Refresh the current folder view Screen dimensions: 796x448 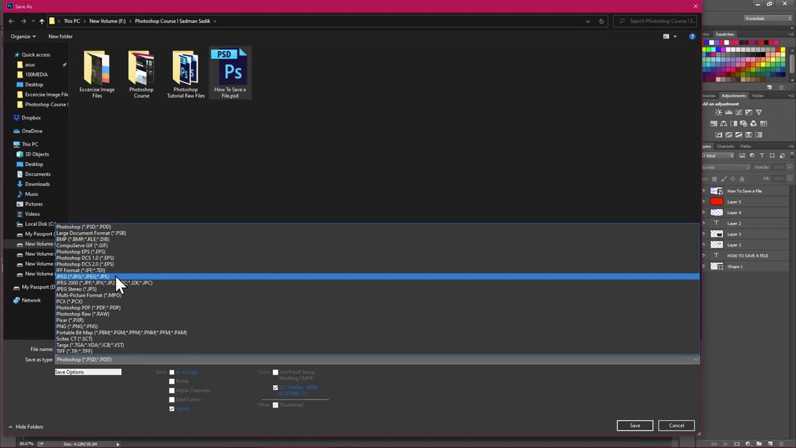[601, 21]
